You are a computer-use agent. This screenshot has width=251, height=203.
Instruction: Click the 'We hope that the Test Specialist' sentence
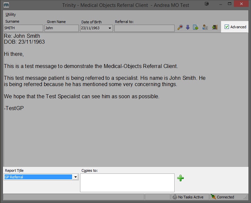(82, 96)
